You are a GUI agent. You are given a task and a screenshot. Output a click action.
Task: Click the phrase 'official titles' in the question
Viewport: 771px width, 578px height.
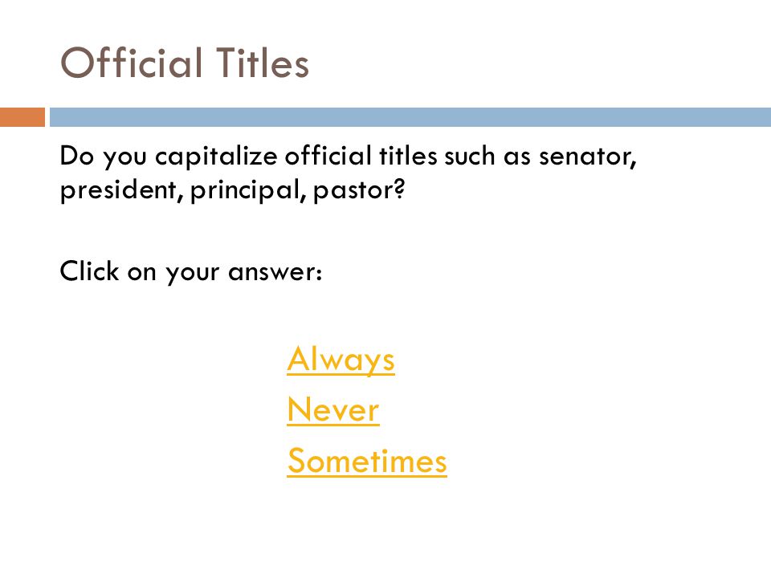click(x=361, y=157)
